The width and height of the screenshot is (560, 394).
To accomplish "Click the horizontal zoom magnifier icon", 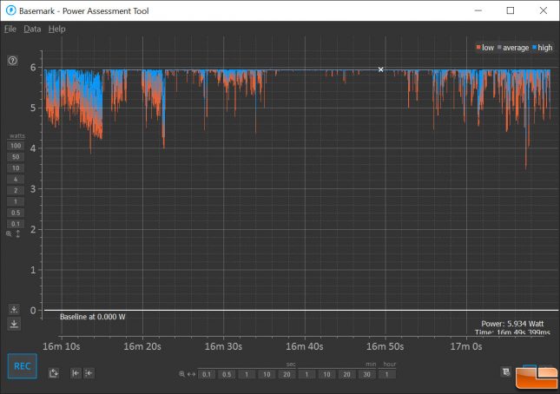I will (x=181, y=374).
